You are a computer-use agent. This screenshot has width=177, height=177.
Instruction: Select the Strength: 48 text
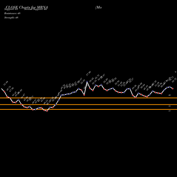[x=11, y=18]
